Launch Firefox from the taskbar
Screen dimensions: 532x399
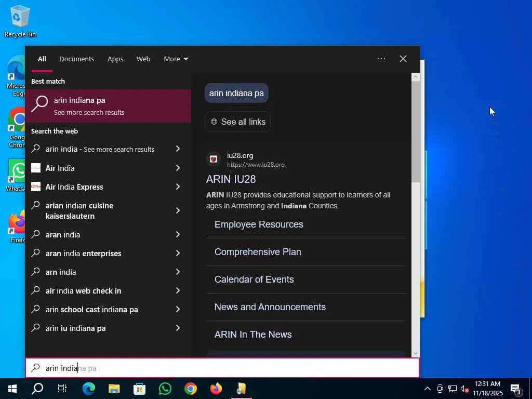[216, 389]
